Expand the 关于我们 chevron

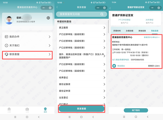pos(50,45)
